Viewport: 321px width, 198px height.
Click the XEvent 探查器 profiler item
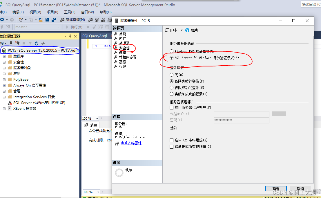(25, 108)
